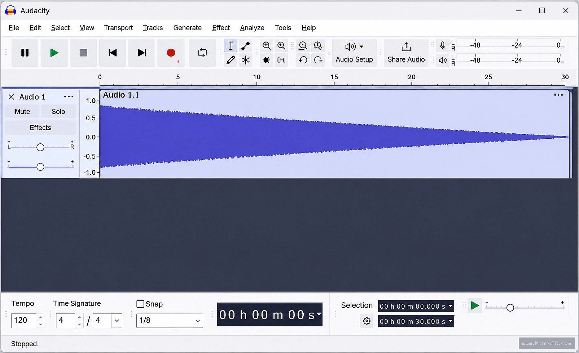Select the Selection (I-beam) tool
The image size is (579, 353).
click(x=231, y=46)
